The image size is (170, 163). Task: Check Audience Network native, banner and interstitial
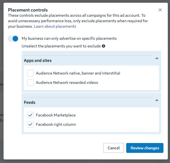point(31,73)
